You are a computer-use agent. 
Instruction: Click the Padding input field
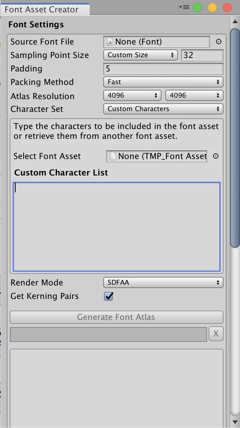(163, 69)
